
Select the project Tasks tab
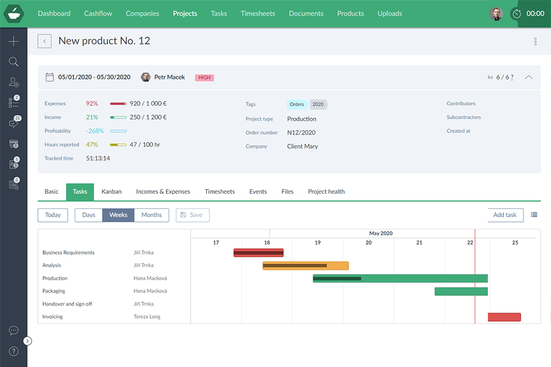pyautogui.click(x=80, y=192)
